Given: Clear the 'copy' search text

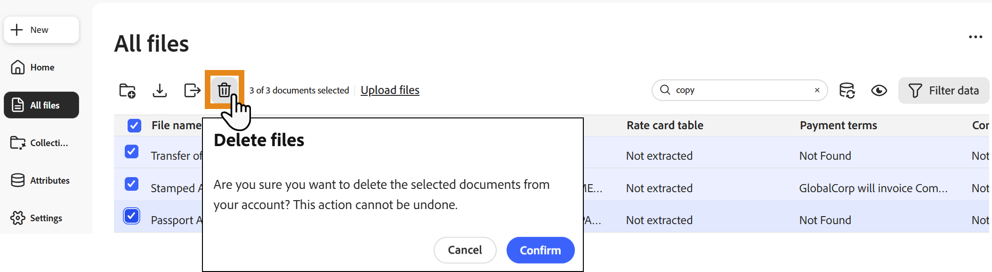Looking at the screenshot, I should tap(817, 90).
